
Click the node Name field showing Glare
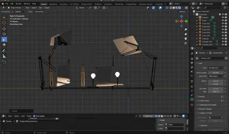(x=174, y=125)
